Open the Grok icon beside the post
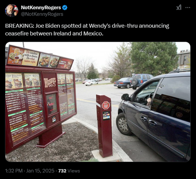 click(x=179, y=8)
